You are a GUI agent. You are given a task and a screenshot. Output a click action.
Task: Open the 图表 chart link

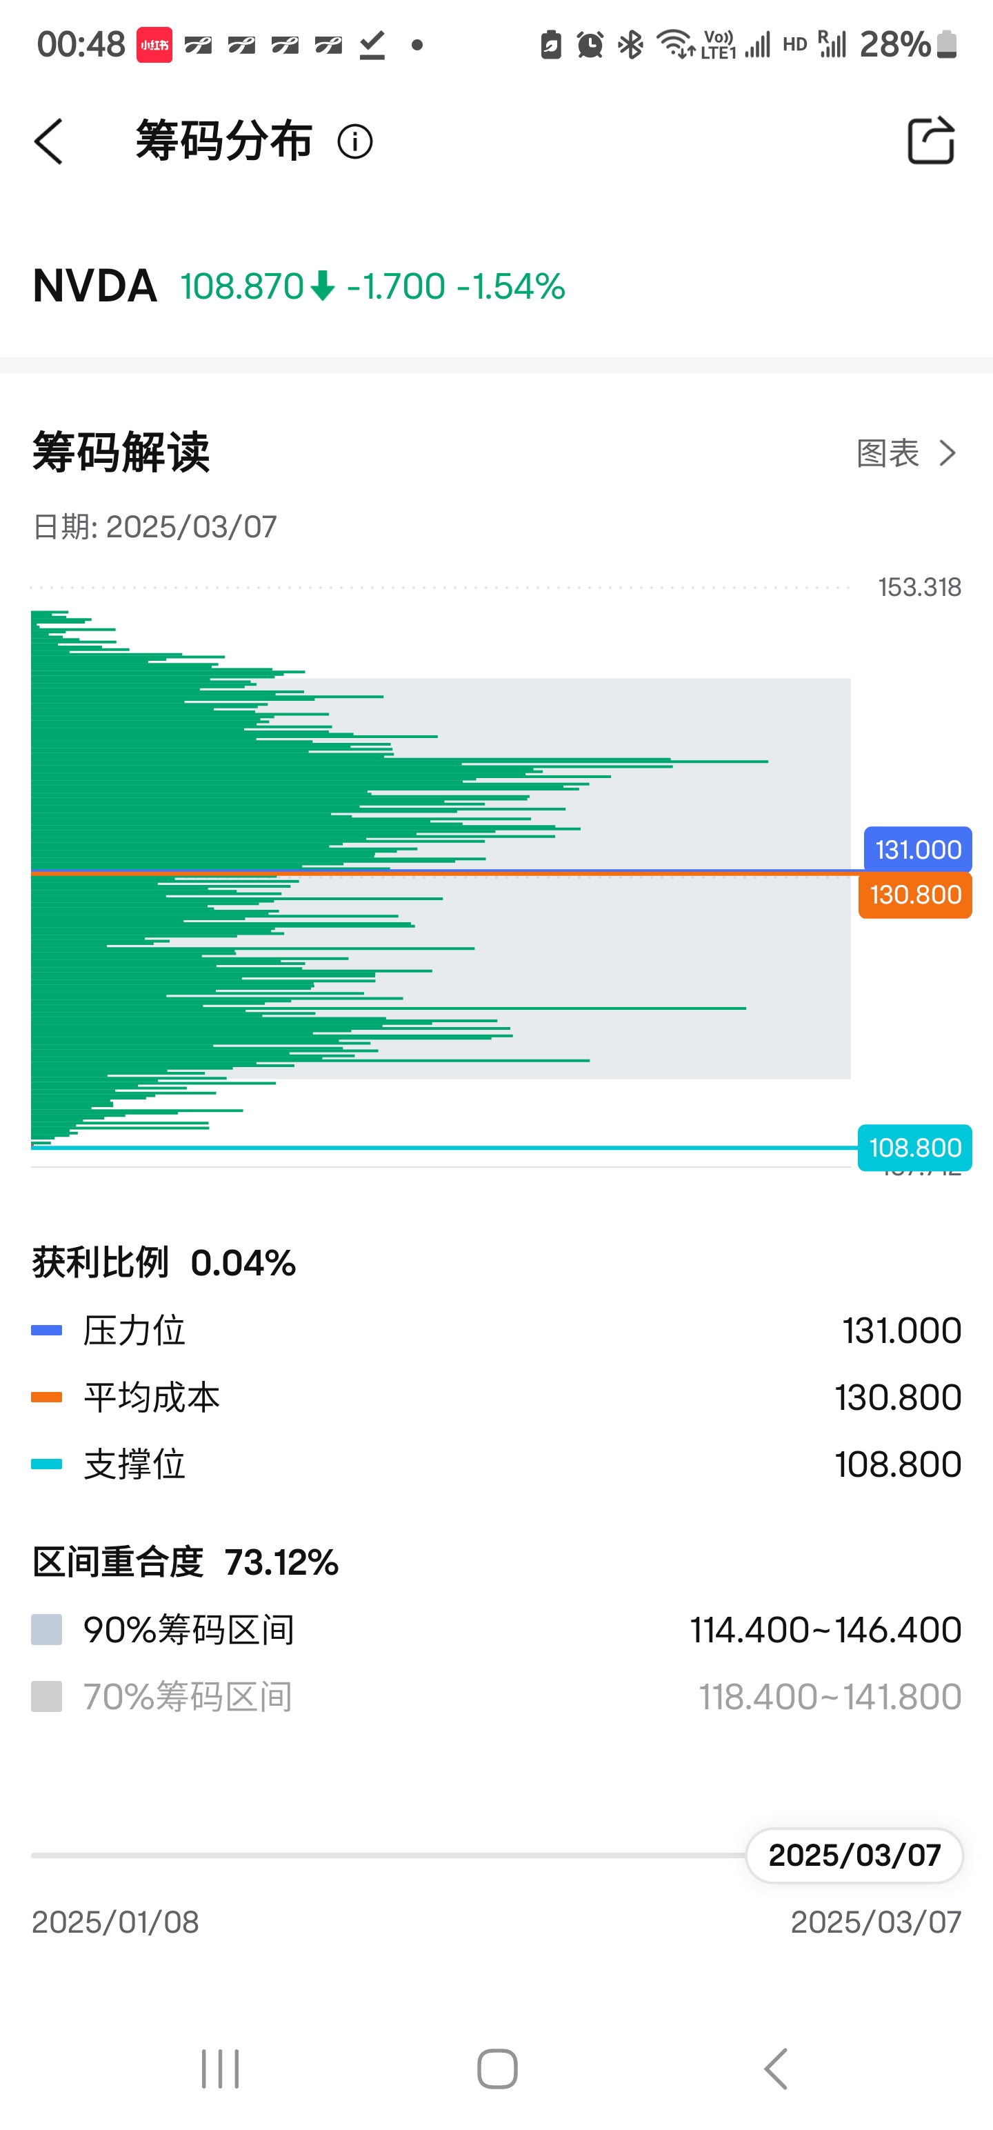click(888, 453)
